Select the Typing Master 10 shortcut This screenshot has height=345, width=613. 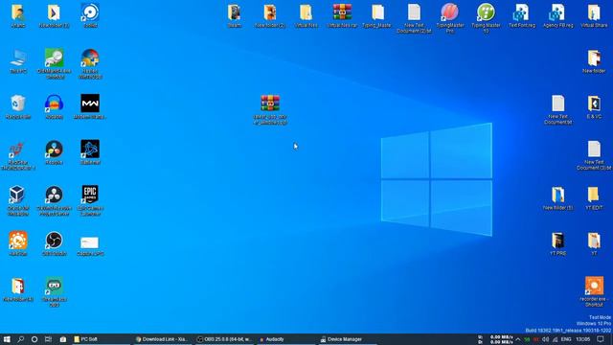click(486, 18)
